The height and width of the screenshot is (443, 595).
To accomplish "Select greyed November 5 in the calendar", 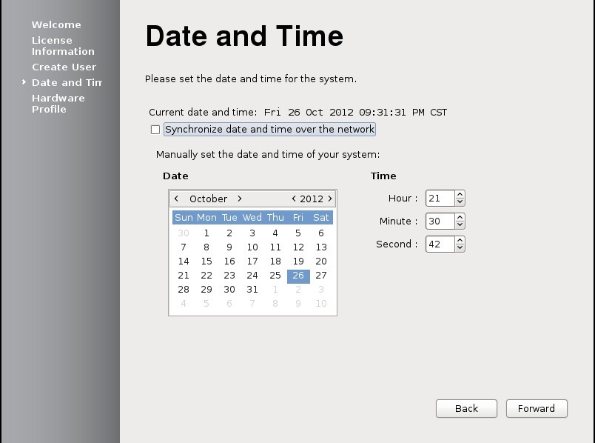I will point(206,304).
